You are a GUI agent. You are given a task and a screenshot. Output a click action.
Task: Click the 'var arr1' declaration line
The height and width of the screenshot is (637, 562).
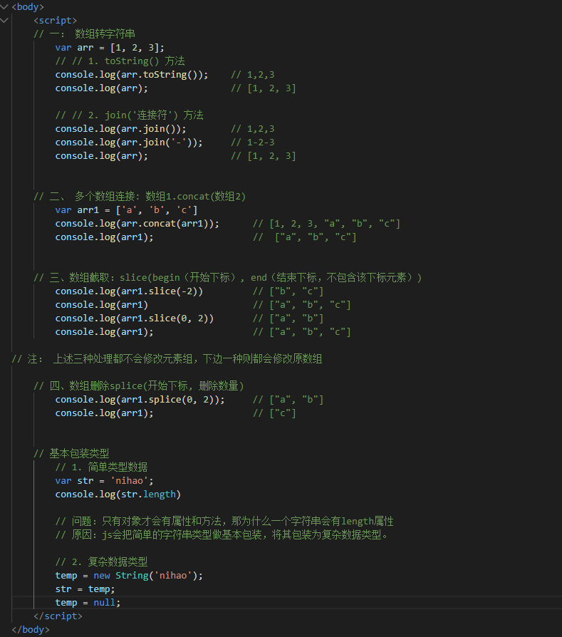[x=126, y=210]
